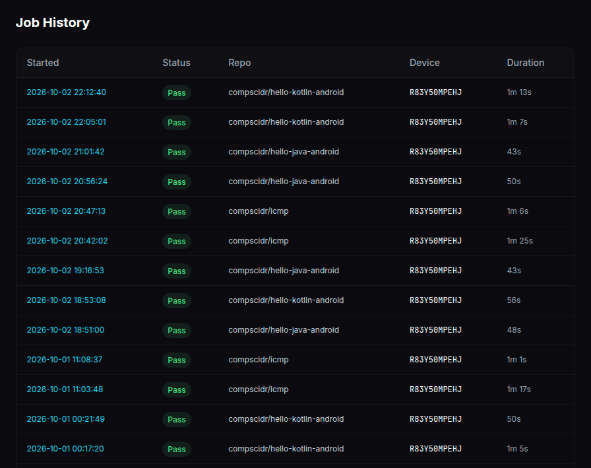Click device R83Y50MPEHJ in 20:56:24 row

pyautogui.click(x=436, y=182)
